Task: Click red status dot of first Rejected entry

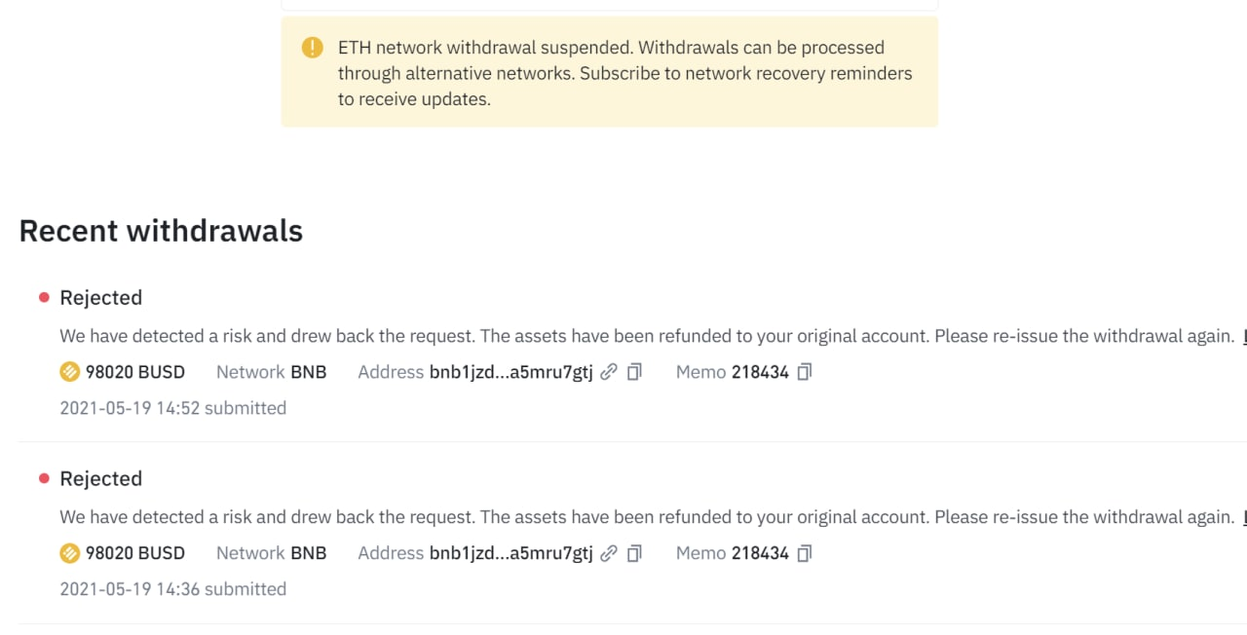Action: (44, 298)
